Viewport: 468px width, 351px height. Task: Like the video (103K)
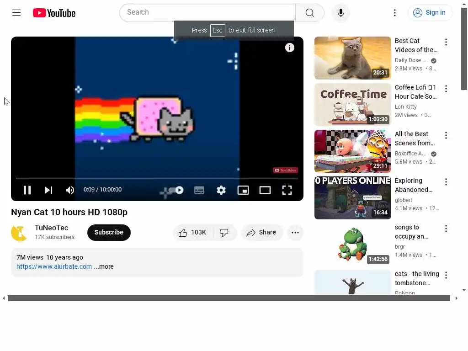click(192, 233)
